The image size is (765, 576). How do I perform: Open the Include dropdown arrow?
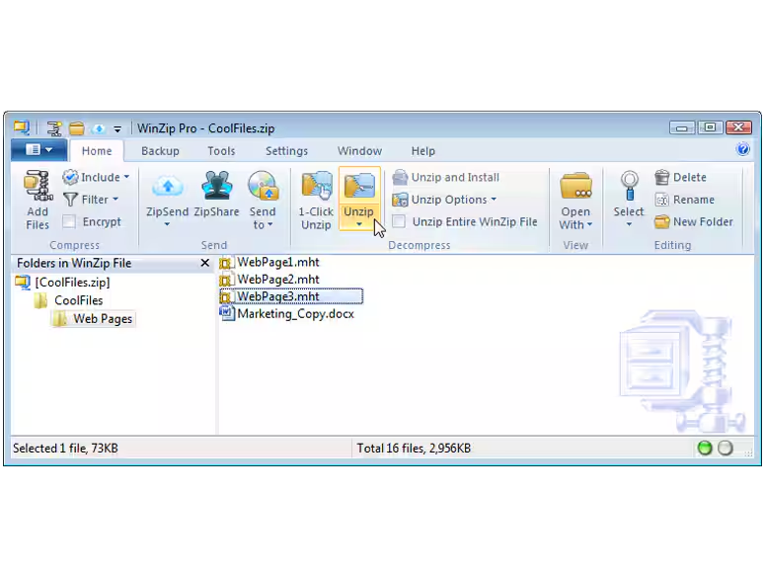[127, 177]
